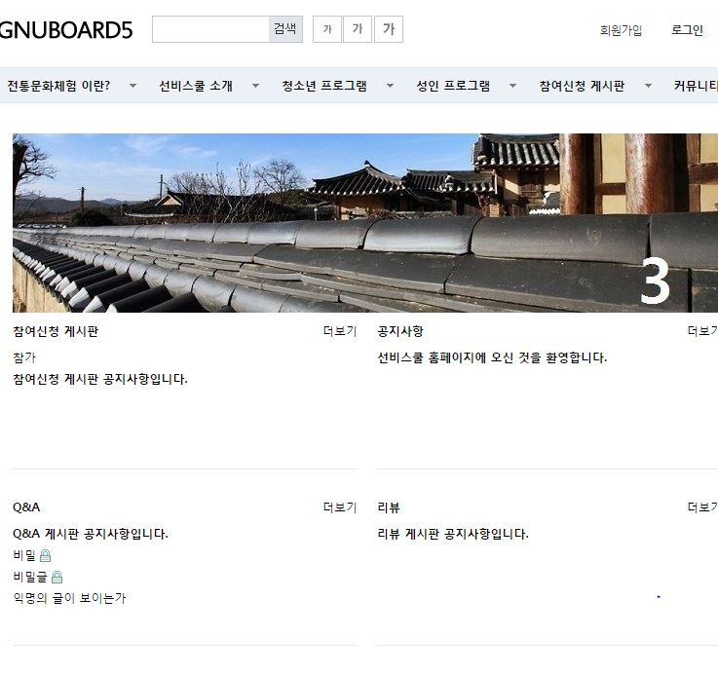Expand the arrow beside 전통문화체험 이란?
Viewport: 718px width, 675px height.
[x=132, y=86]
